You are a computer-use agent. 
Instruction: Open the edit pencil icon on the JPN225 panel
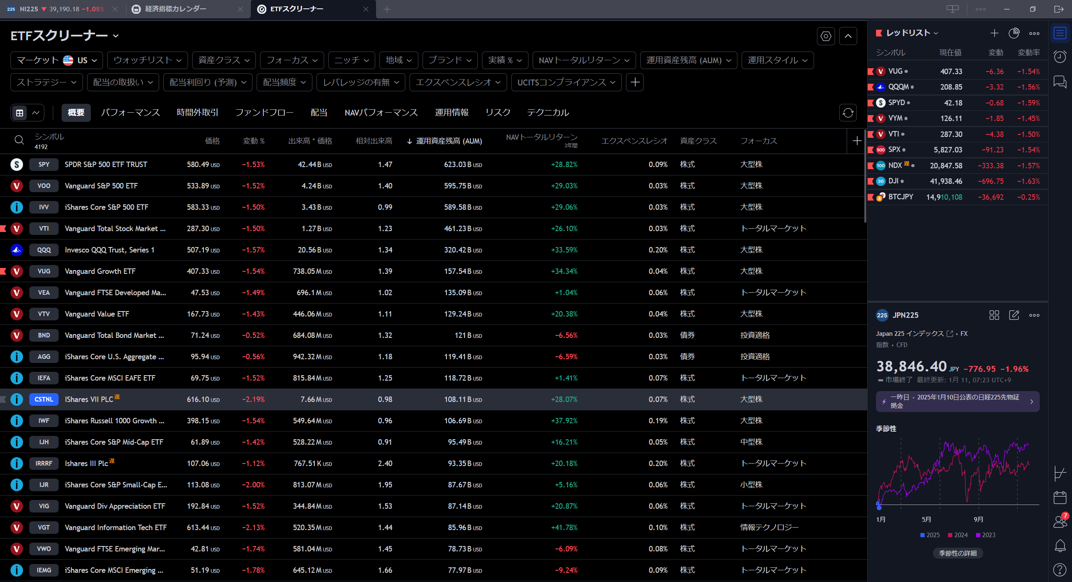click(1014, 315)
